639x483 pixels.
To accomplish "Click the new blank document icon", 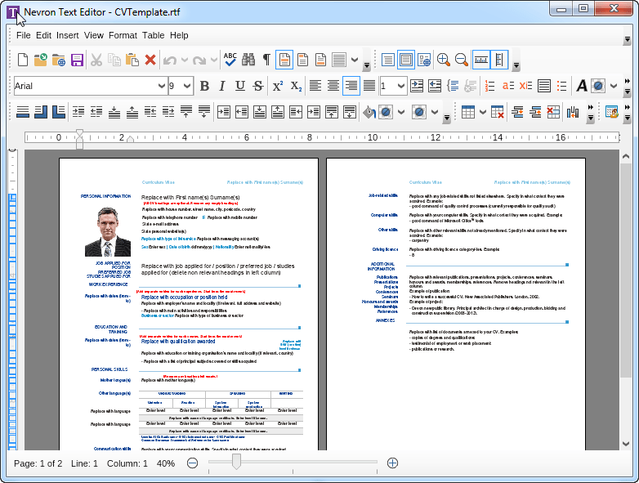I will 23,60.
